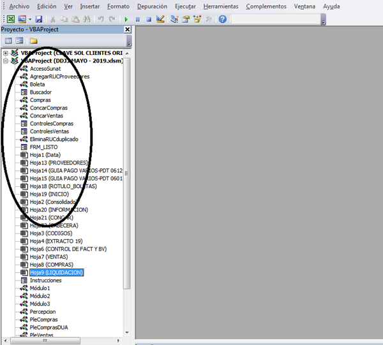Select Hoja3 (CODIGOS) sheet object

tap(51, 233)
